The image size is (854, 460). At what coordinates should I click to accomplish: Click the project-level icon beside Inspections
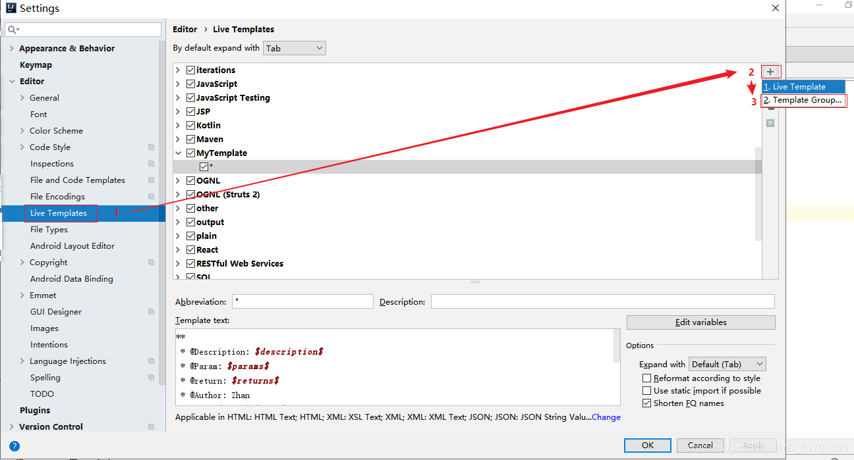coord(152,164)
